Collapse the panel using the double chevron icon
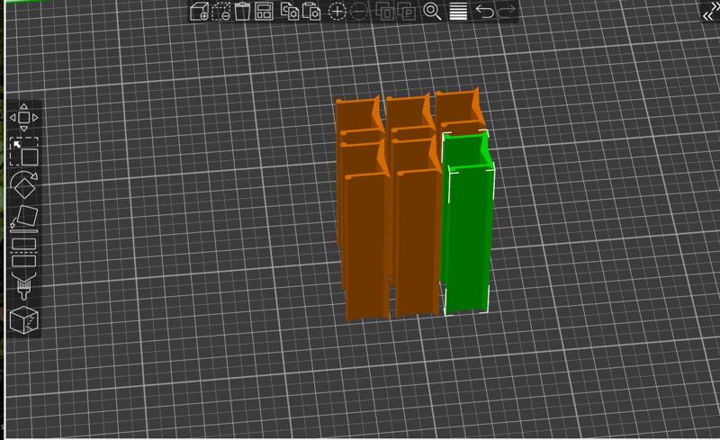Image resolution: width=720 pixels, height=440 pixels. pyautogui.click(x=711, y=12)
